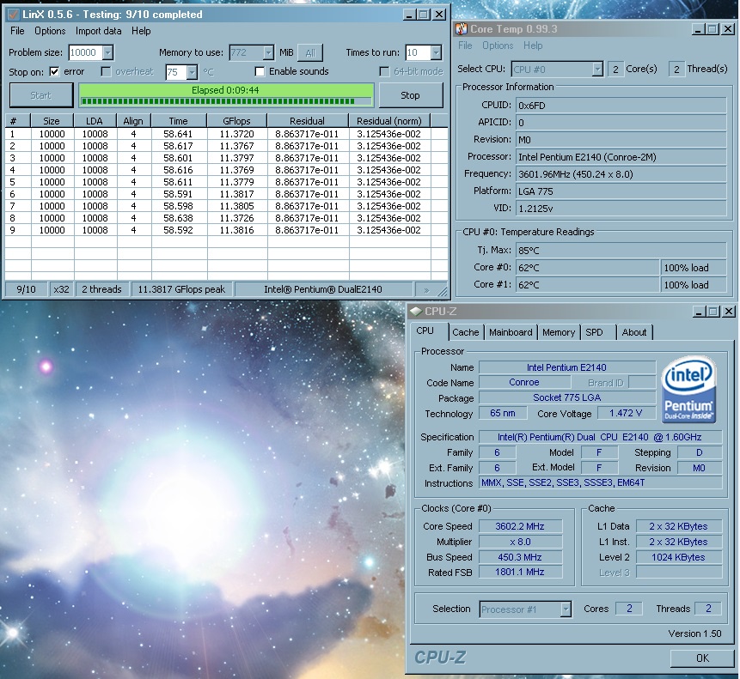Enable sounds in LinX
Screen dimensions: 740x679
pos(260,71)
